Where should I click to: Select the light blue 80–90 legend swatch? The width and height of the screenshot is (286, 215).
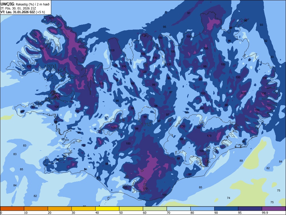[202, 209]
